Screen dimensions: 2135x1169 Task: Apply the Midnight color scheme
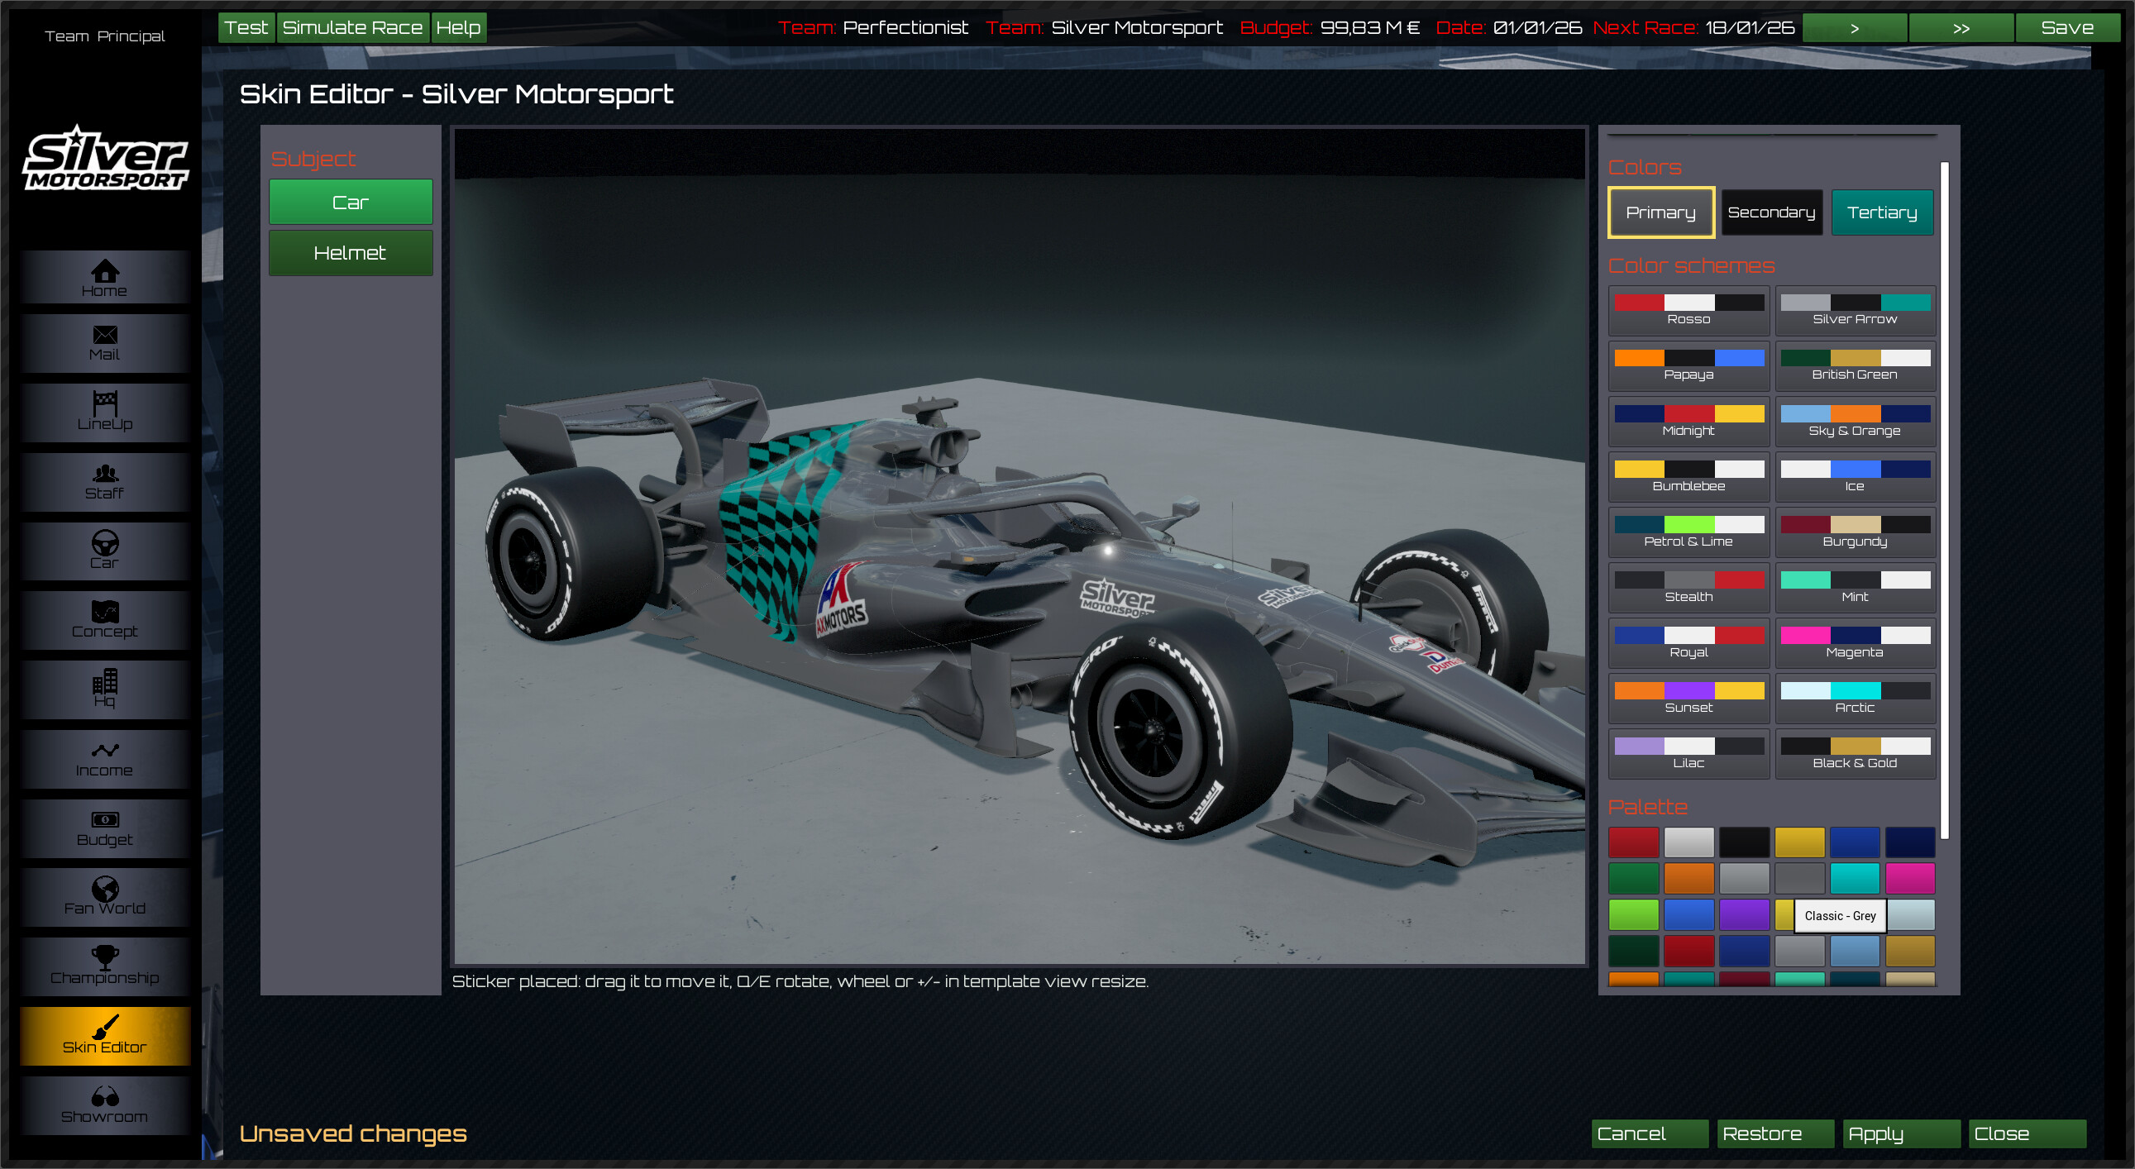1688,422
